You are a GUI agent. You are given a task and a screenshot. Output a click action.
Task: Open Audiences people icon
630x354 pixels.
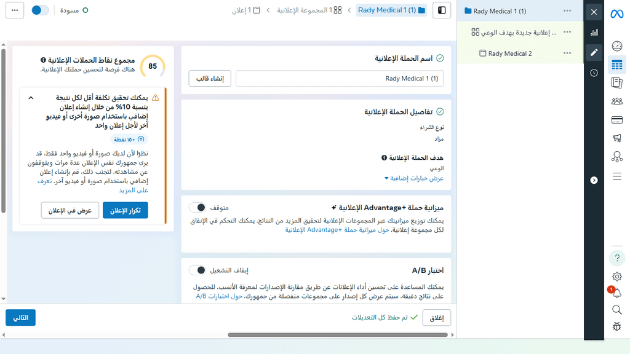click(x=616, y=101)
